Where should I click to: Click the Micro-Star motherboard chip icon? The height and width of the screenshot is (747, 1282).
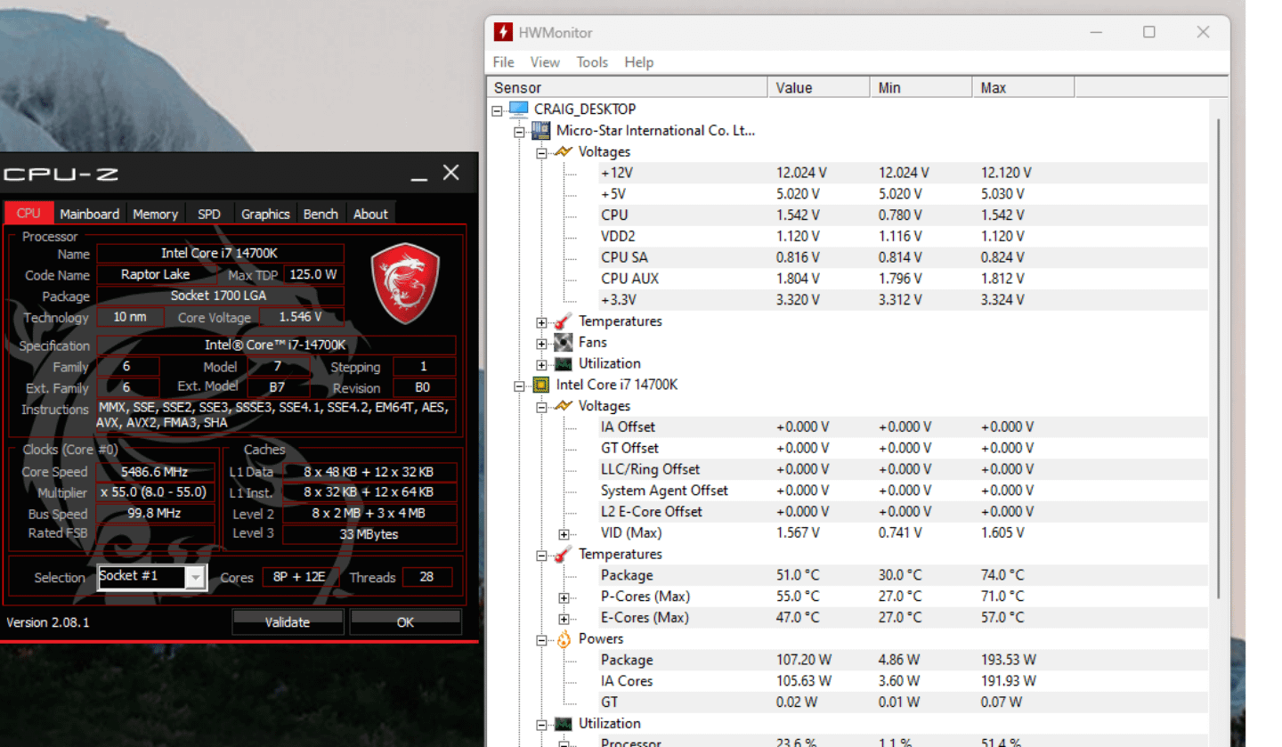540,131
